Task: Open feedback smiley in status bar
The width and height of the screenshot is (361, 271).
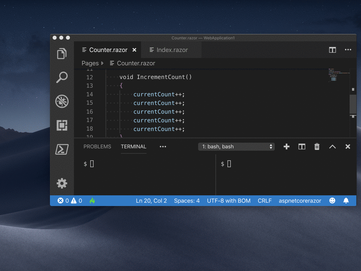Action: 332,200
